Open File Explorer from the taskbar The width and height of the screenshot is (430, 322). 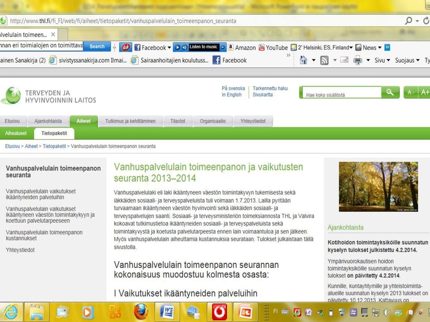point(37,312)
